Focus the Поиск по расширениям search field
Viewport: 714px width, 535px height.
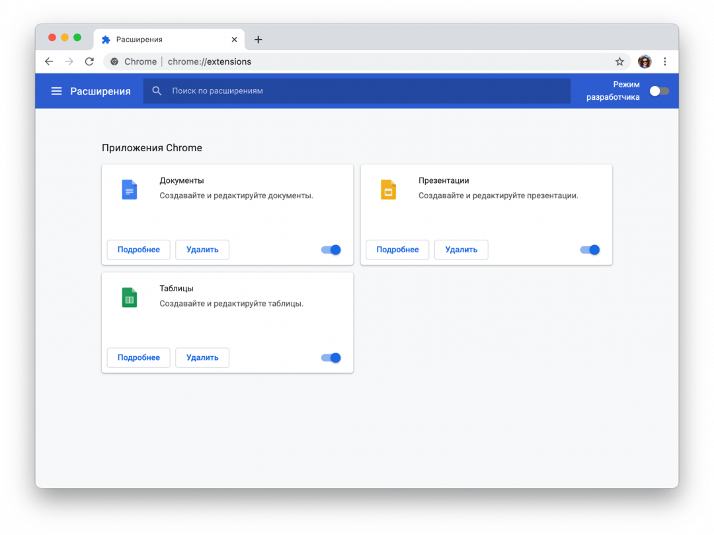357,91
